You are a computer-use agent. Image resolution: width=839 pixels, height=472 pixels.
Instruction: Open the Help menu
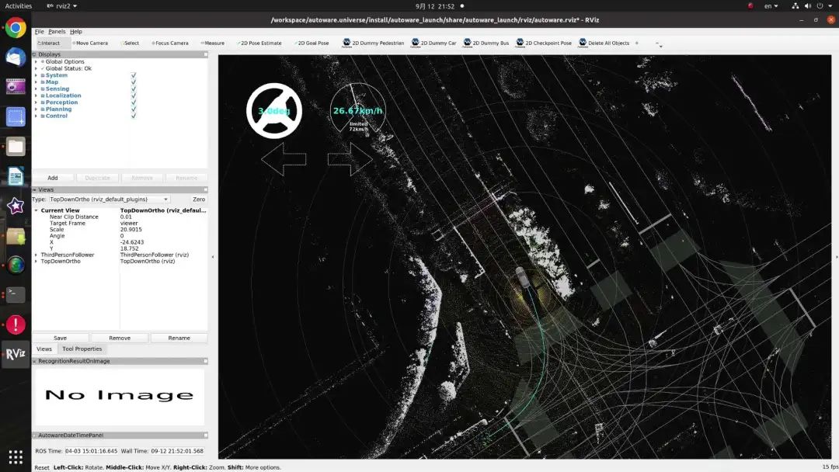pyautogui.click(x=76, y=32)
